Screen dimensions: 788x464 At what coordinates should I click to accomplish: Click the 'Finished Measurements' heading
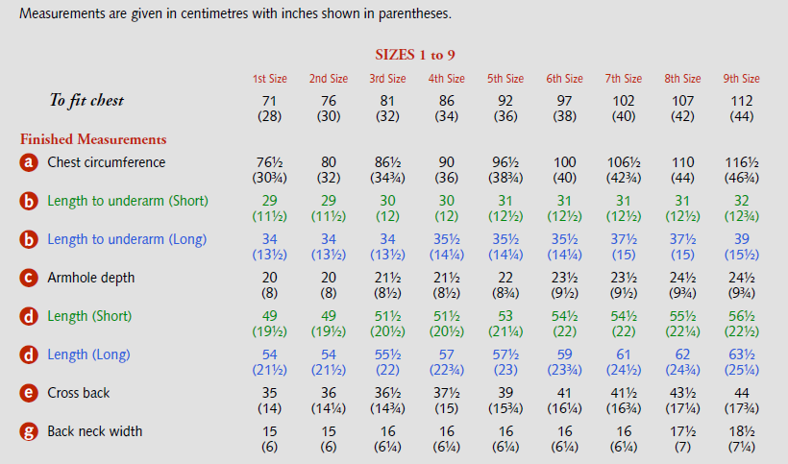93,139
